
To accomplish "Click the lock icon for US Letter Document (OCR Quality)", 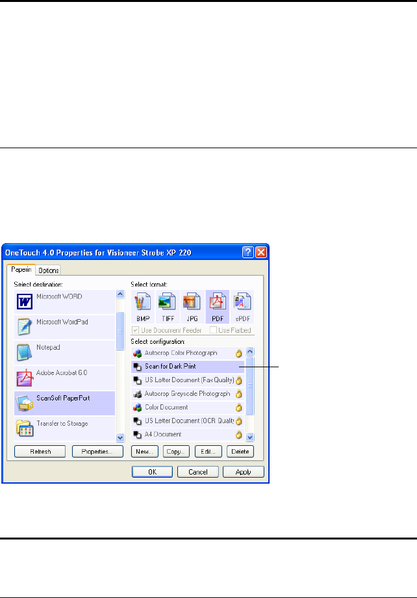I will 238,421.
